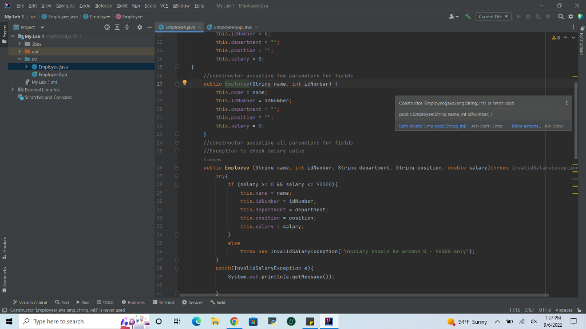Open the Current File run configuration dropdown

(x=493, y=17)
